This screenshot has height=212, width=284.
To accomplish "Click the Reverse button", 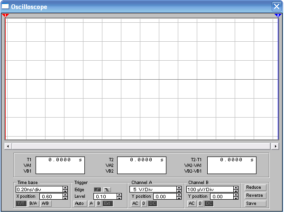I will coord(256,195).
